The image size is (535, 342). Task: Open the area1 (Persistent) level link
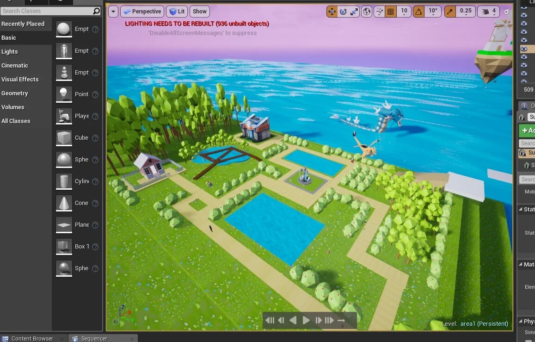[x=484, y=323]
